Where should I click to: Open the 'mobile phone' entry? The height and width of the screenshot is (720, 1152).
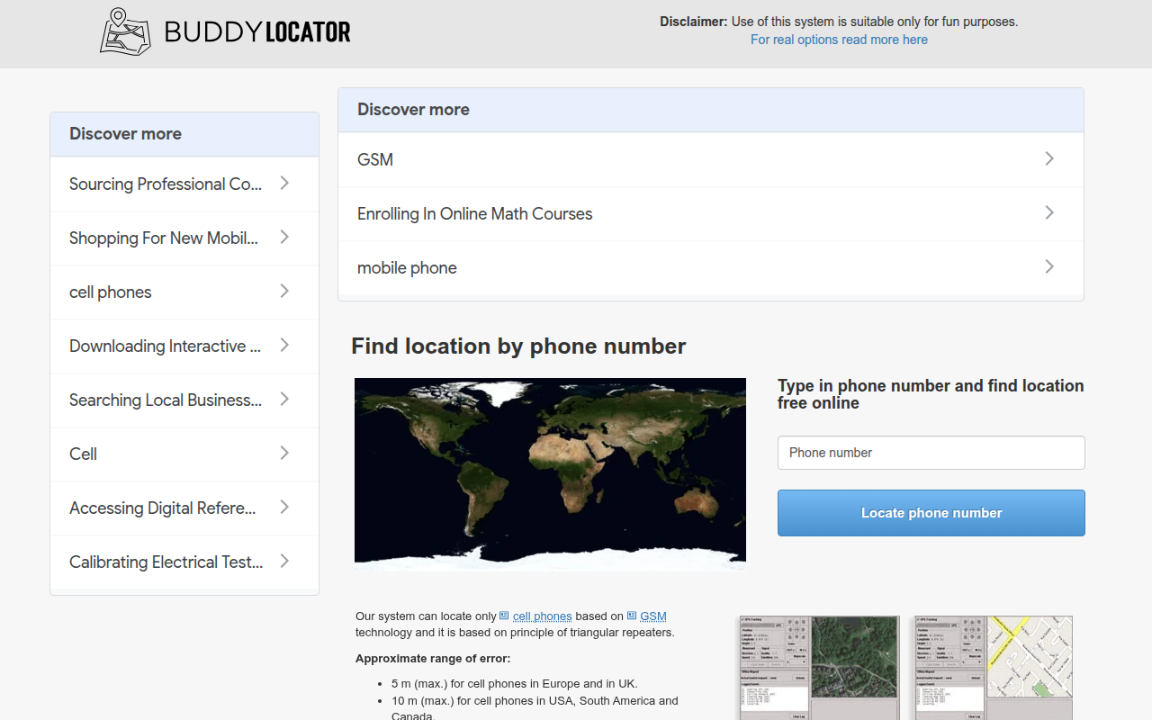pos(711,267)
